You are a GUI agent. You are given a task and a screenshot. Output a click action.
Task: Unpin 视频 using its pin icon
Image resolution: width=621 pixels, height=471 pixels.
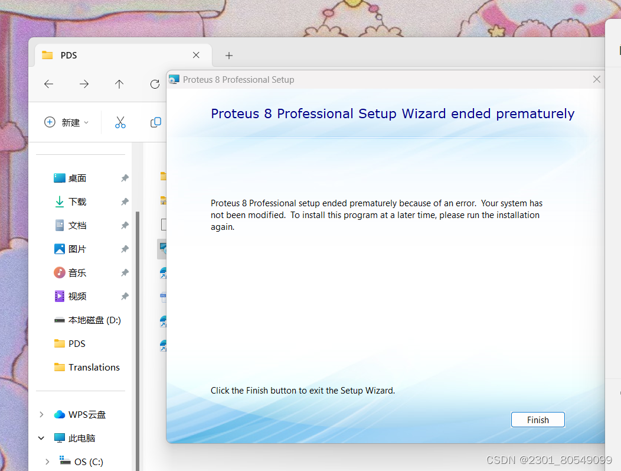coord(125,296)
